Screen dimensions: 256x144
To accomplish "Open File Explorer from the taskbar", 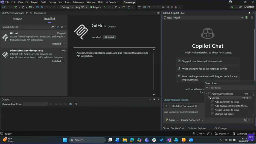I will coord(124,140).
